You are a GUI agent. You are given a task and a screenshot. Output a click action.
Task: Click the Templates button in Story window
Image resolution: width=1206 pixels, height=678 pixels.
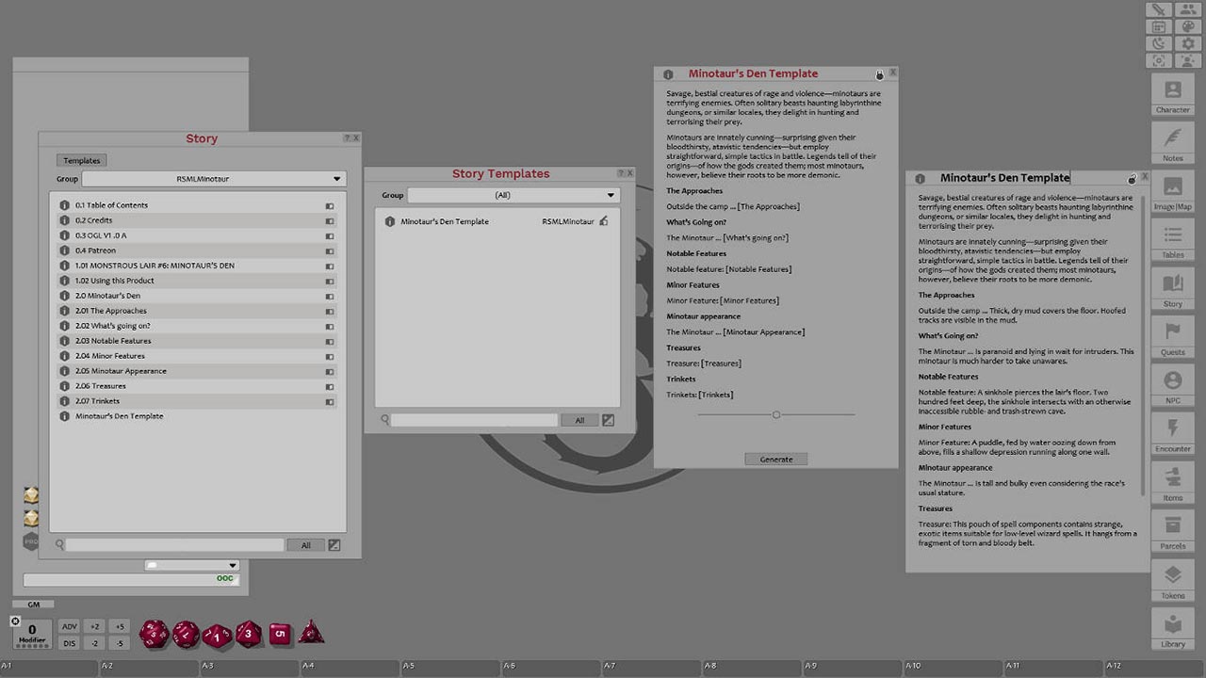pyautogui.click(x=82, y=161)
